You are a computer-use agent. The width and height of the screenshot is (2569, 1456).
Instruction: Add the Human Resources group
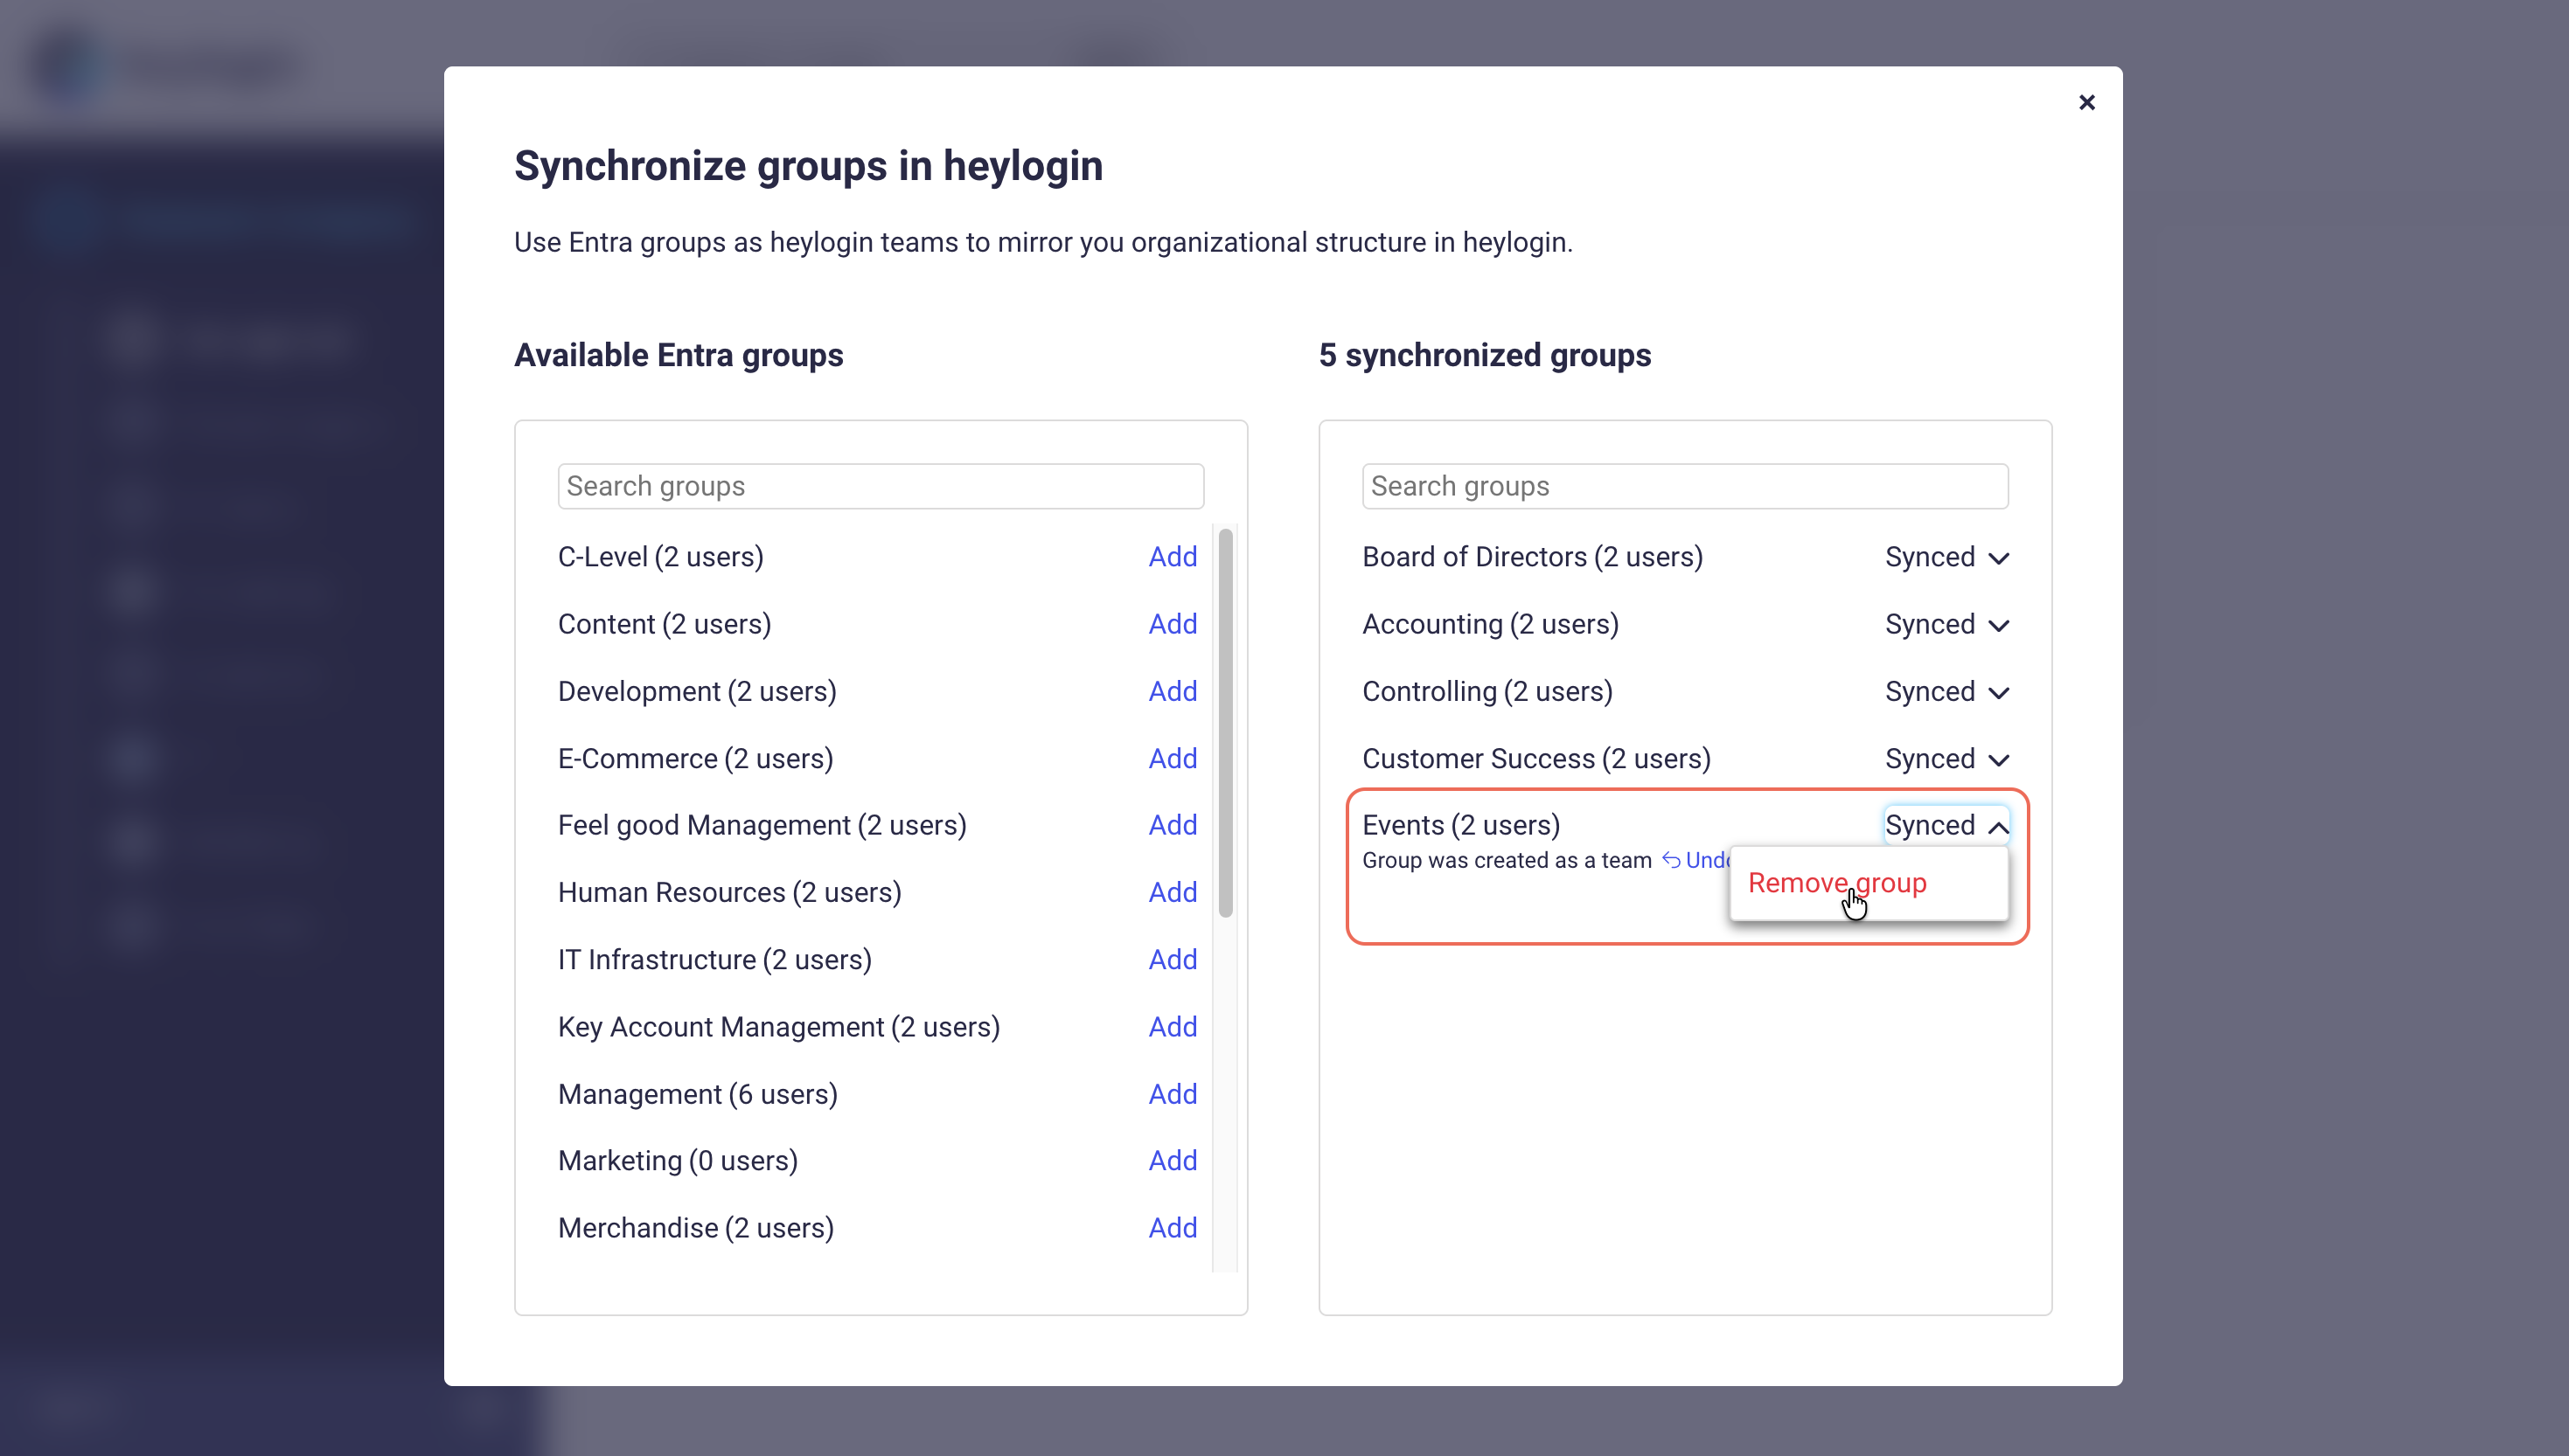[1173, 892]
